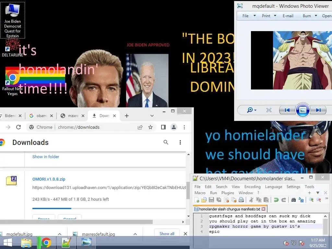
Task: Click the muted volume tray icon
Action: pyautogui.click(x=286, y=243)
